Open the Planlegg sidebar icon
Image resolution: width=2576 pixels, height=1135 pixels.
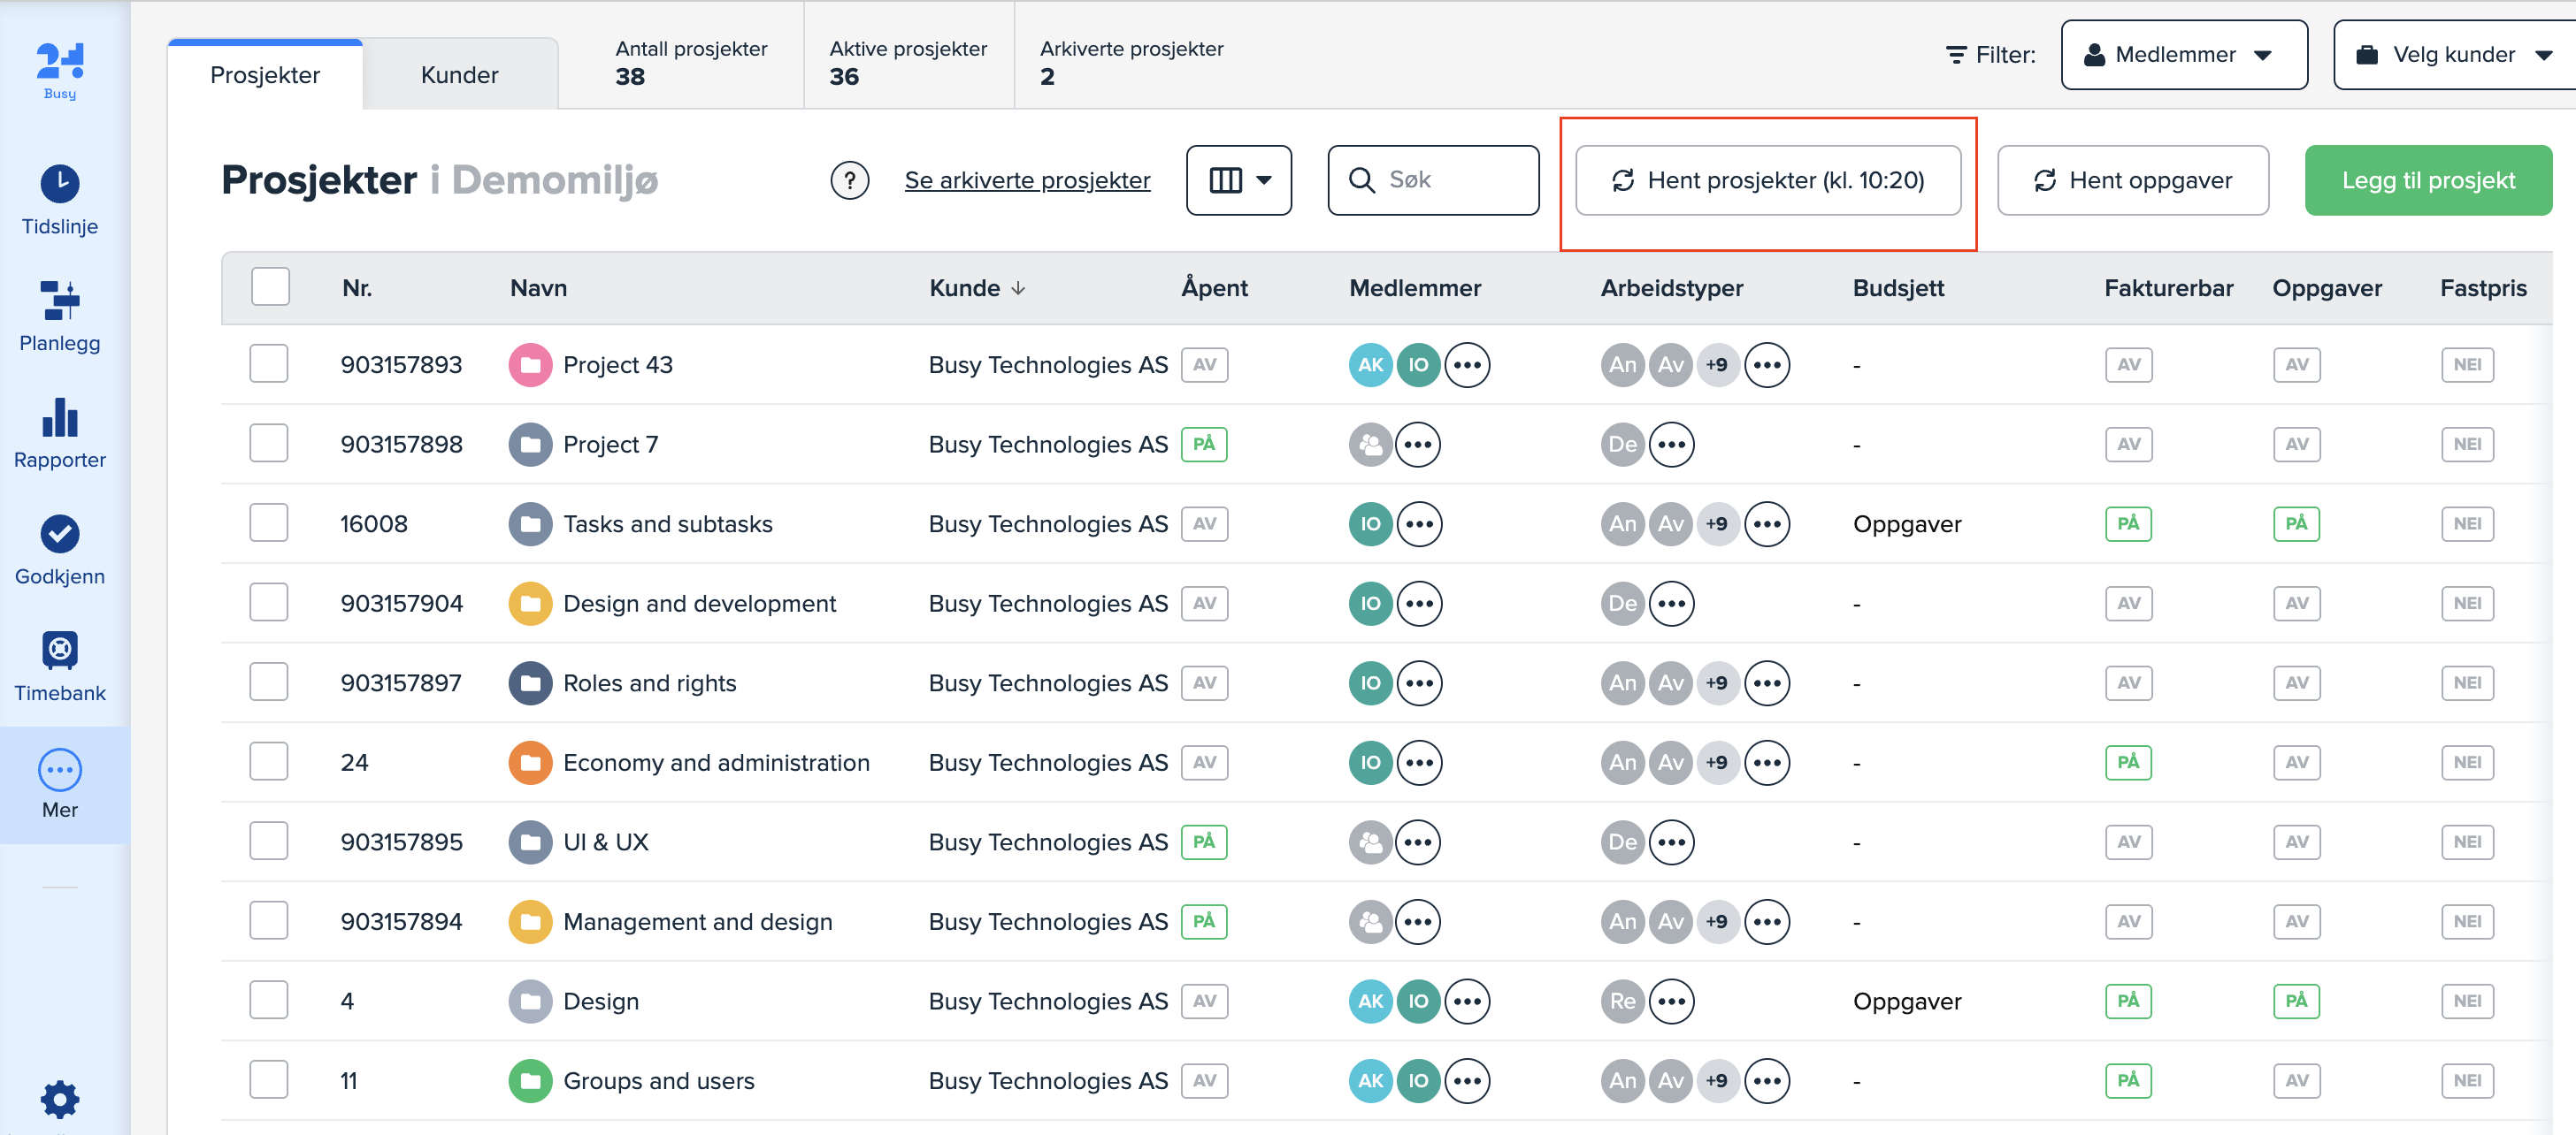point(60,301)
